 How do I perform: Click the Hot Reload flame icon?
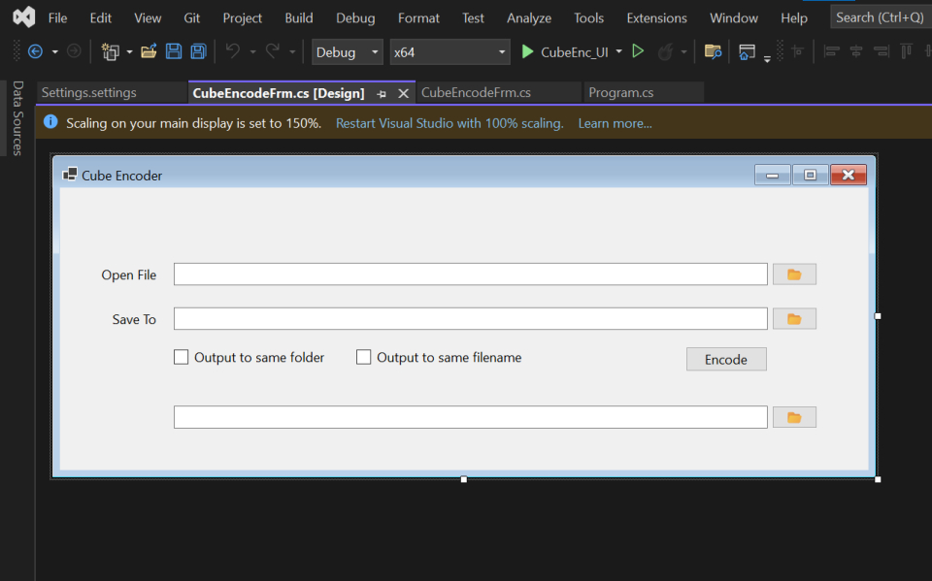pyautogui.click(x=665, y=52)
